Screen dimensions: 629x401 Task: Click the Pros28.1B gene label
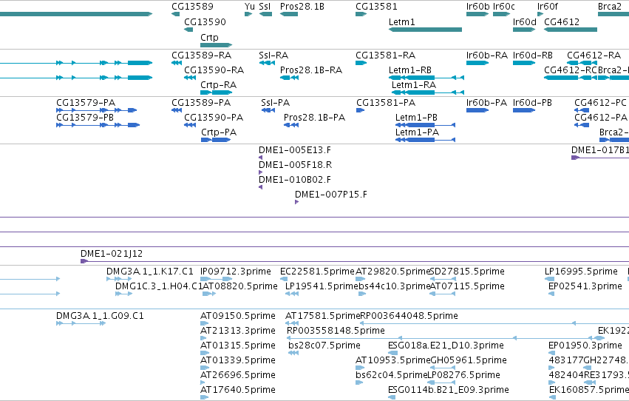click(302, 7)
